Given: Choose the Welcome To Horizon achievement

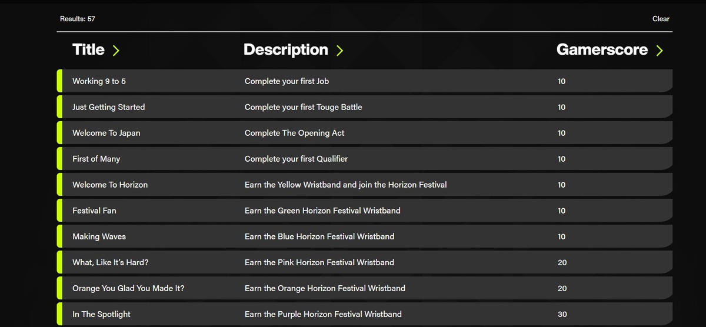Looking at the screenshot, I should coord(110,185).
